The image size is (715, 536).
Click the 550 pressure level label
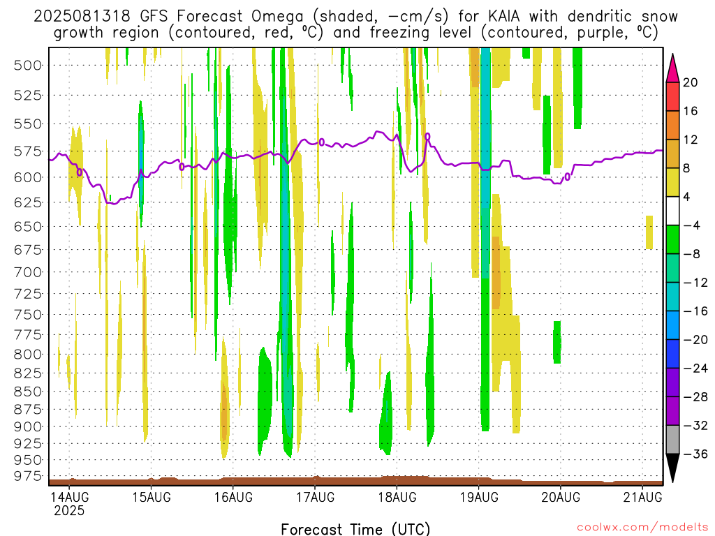point(27,124)
